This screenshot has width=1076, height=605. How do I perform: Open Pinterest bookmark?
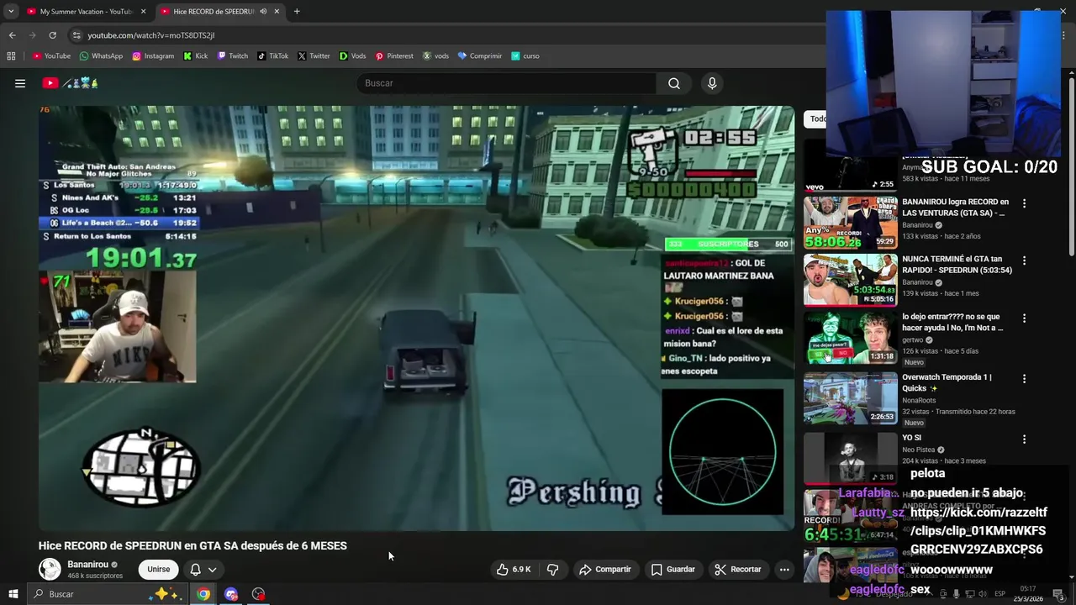(394, 56)
